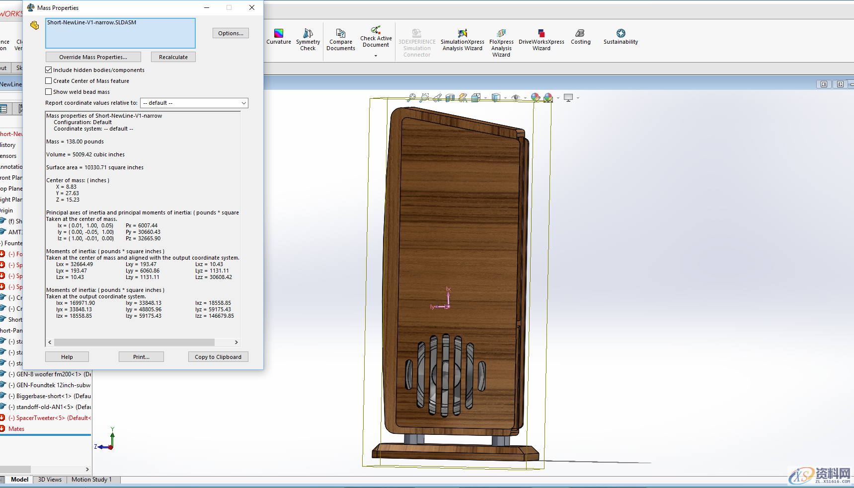Check Show weld bead mass
This screenshot has height=488, width=854.
[48, 91]
